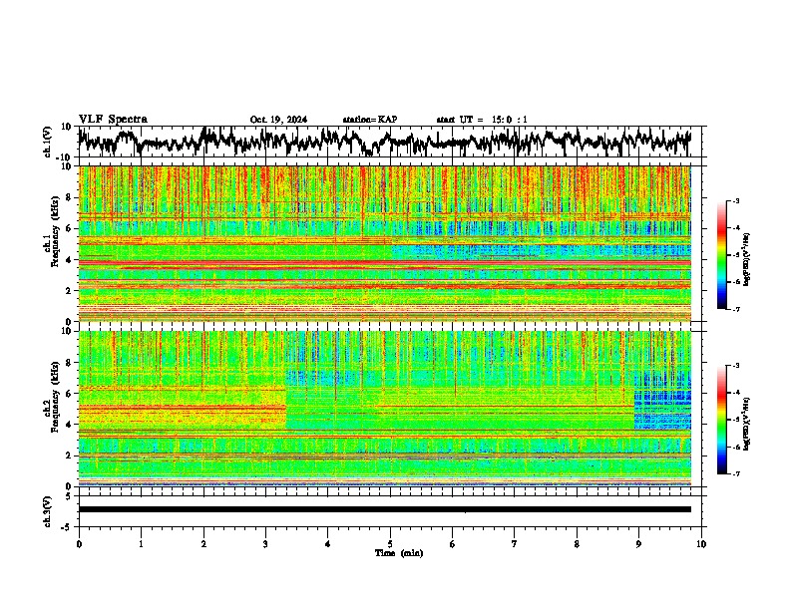Click the ch.2 spectrogram color scale bar
790x610 pixels.
(x=721, y=420)
